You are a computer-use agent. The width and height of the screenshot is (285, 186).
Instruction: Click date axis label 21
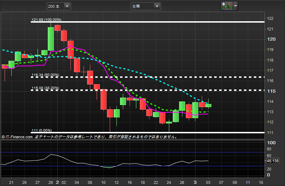(11, 182)
